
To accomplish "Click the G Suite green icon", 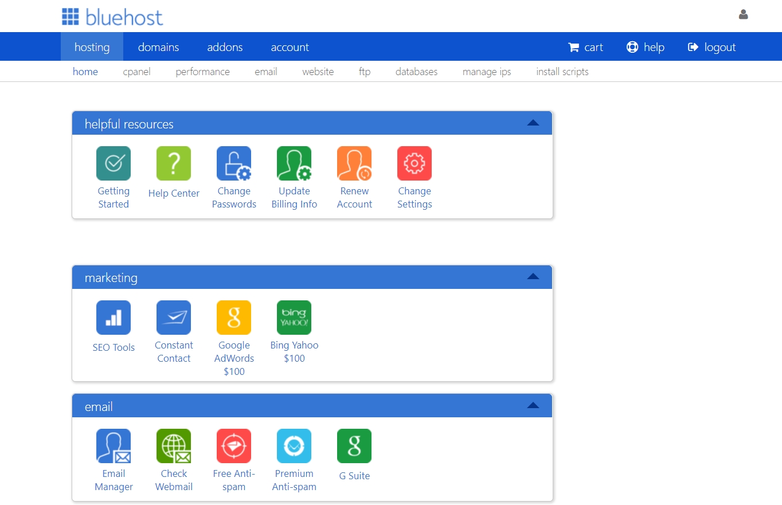I will pyautogui.click(x=354, y=446).
